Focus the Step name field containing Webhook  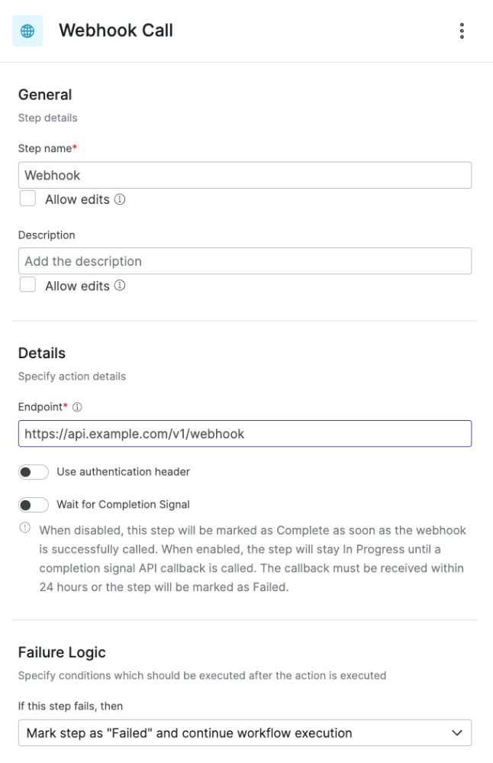245,175
